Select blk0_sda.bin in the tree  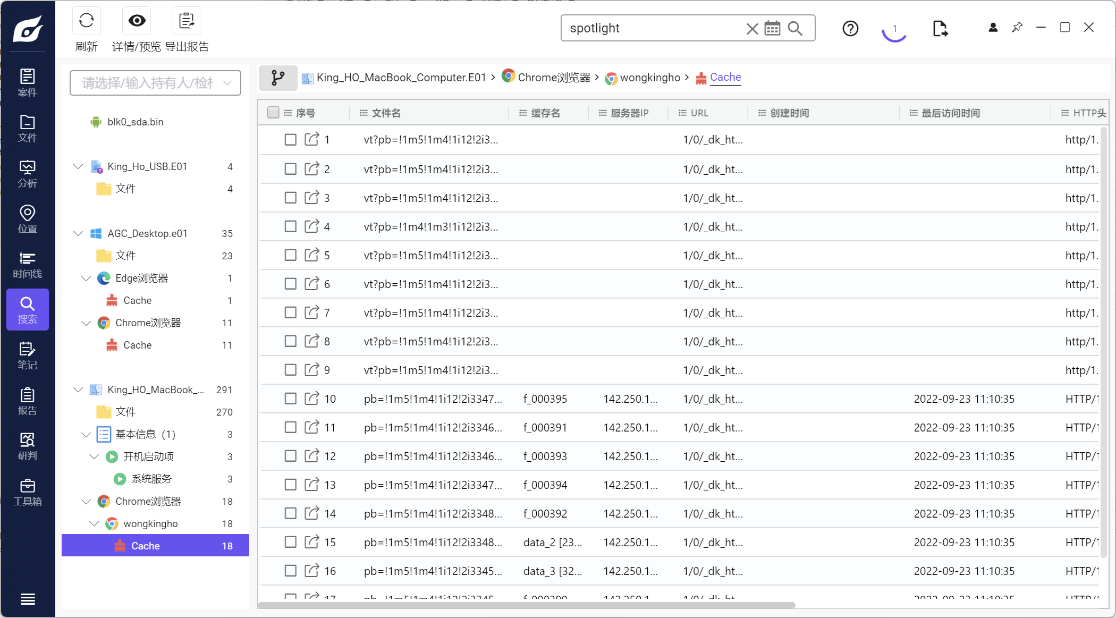[x=135, y=122]
